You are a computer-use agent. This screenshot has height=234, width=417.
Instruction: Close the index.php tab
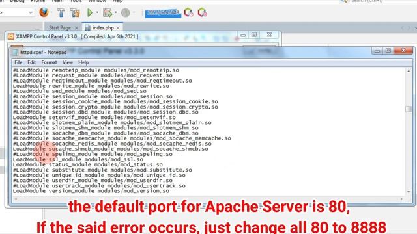pos(118,27)
